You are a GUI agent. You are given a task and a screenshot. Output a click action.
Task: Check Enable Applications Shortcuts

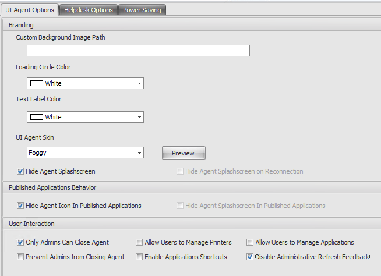click(x=139, y=257)
